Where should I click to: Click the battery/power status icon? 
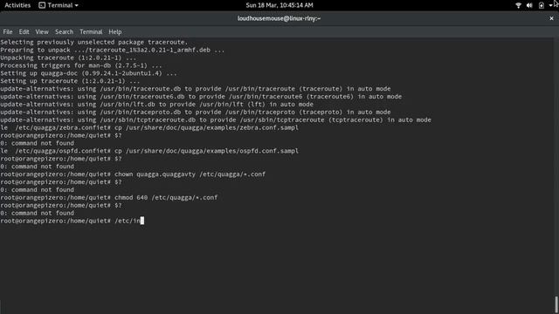click(x=542, y=5)
